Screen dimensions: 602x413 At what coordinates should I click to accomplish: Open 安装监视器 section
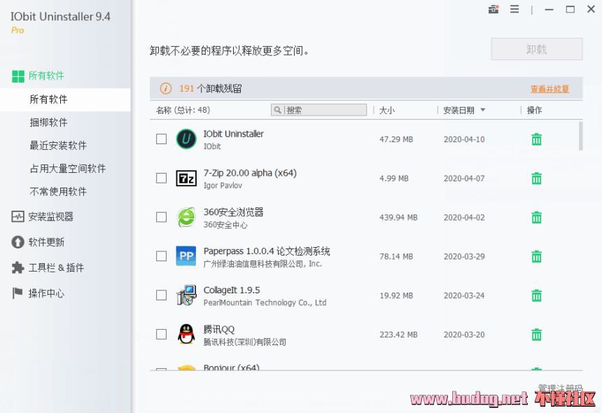tap(50, 217)
